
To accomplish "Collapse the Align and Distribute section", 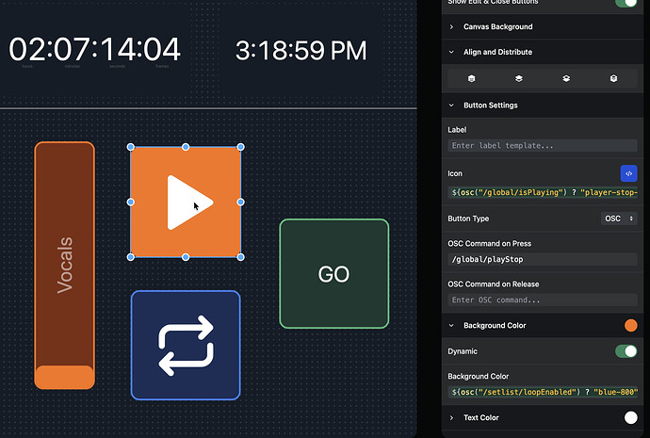I will 497,53.
